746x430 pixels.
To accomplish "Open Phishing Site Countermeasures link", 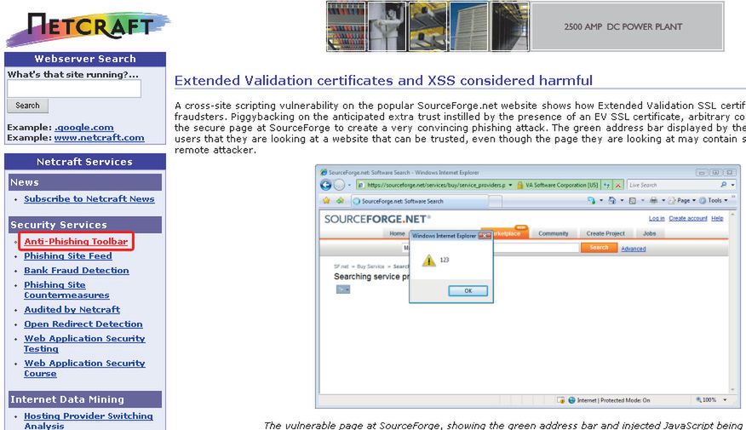I will (x=66, y=290).
